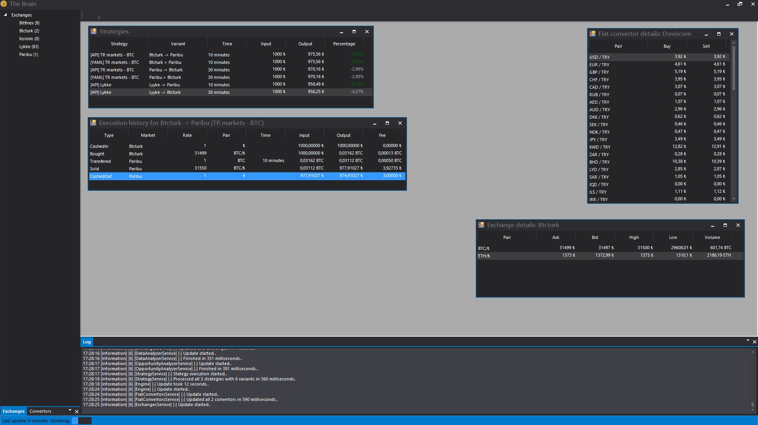Close the Log panel
758x425 pixels.
click(x=754, y=342)
